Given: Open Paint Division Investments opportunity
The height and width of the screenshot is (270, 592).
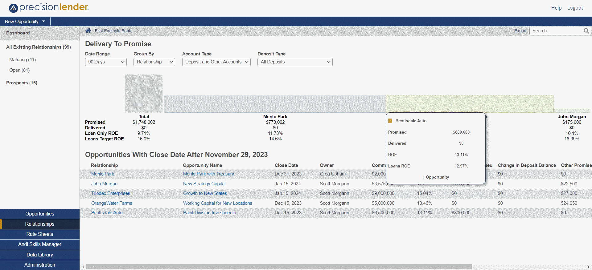Looking at the screenshot, I should (x=209, y=213).
